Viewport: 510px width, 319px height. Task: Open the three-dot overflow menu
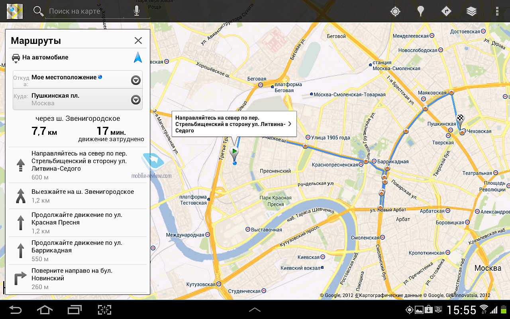[x=497, y=11]
